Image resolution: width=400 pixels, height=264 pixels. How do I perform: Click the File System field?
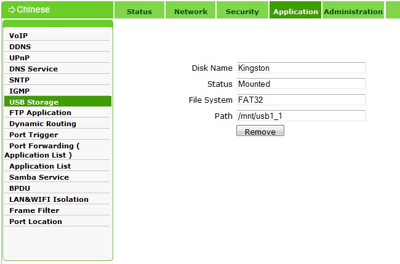[x=301, y=100]
